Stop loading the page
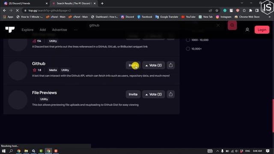The image size is (274, 154). (x=17, y=10)
